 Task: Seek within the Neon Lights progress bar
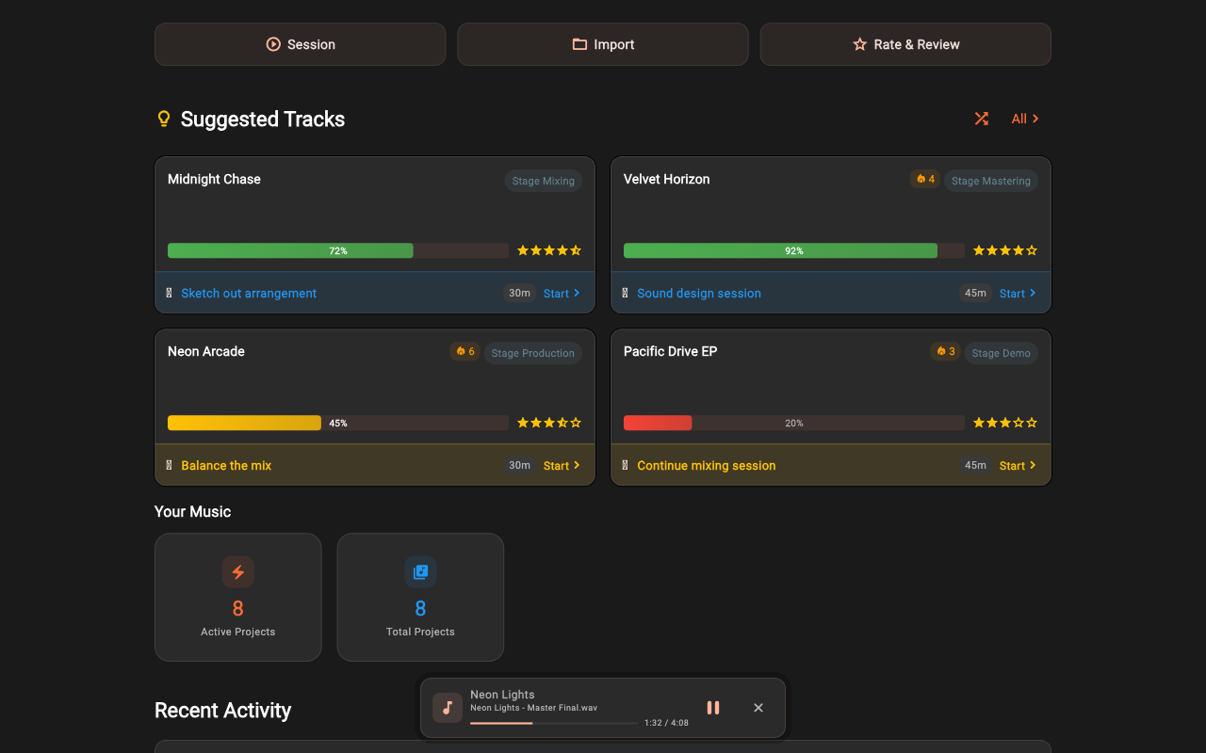coord(554,723)
